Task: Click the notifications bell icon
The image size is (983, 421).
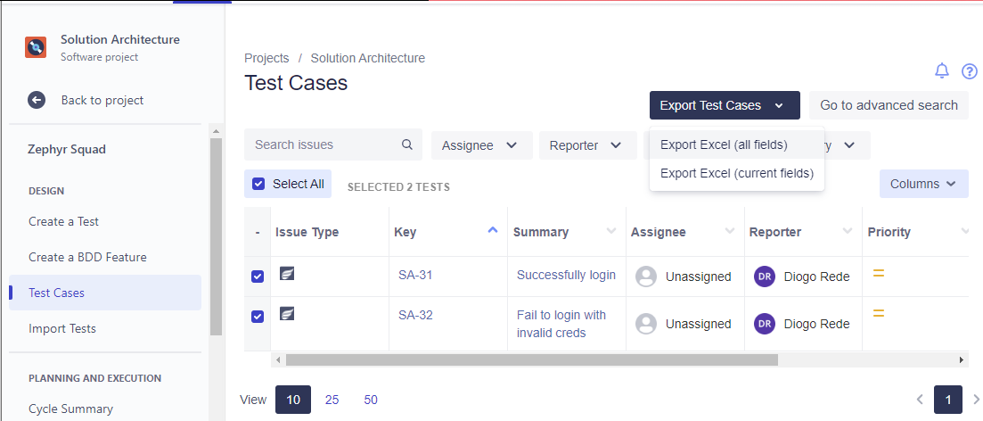Action: click(942, 70)
